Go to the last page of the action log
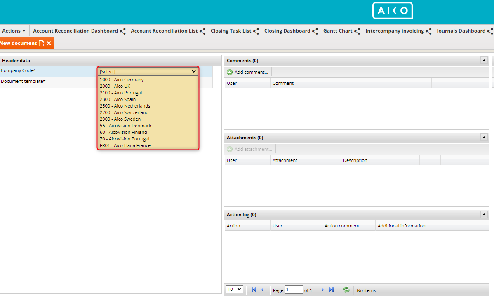Viewport: 494px width, 302px height. click(331, 290)
